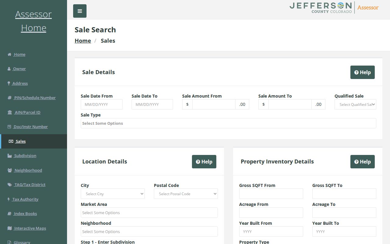The width and height of the screenshot is (390, 244).
Task: Open the Select City dropdown
Action: [x=113, y=194]
